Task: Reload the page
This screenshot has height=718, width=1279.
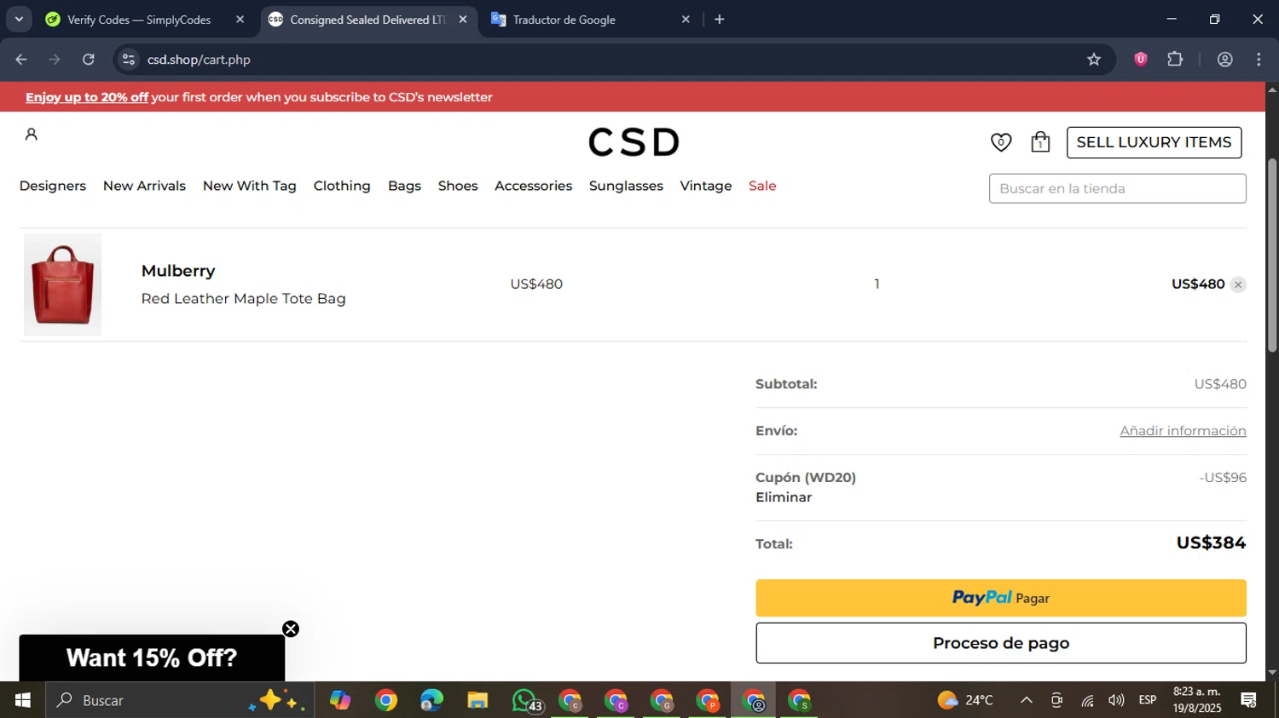Action: click(x=89, y=60)
